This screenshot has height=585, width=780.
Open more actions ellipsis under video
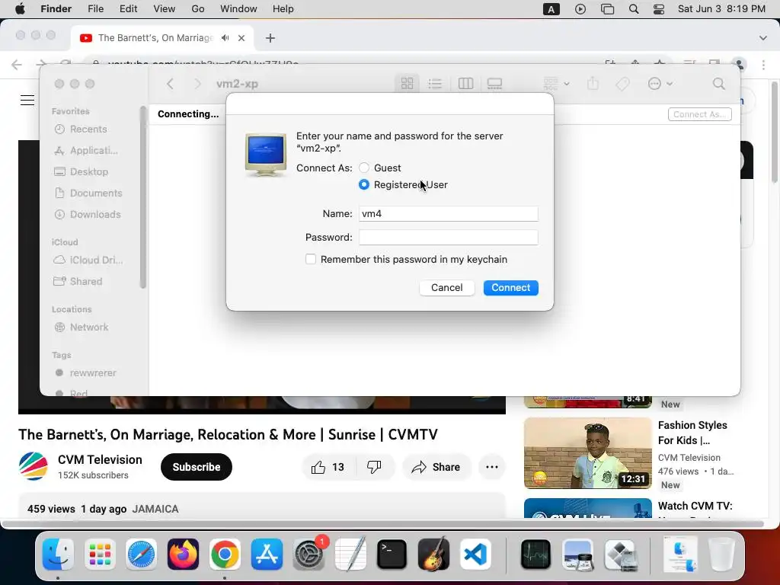[x=492, y=467]
